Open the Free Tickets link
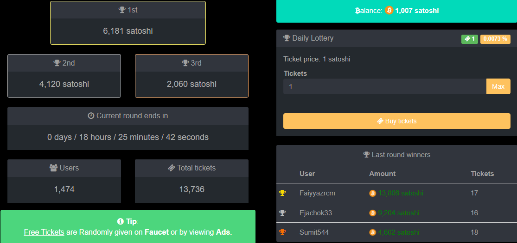This screenshot has height=243, width=517. [x=44, y=232]
